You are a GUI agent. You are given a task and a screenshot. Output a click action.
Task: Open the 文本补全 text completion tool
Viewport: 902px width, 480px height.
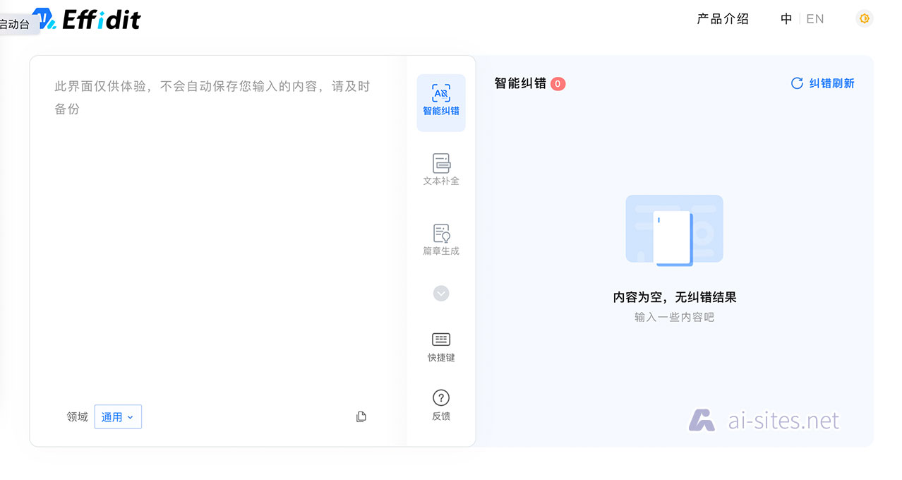[x=441, y=169]
